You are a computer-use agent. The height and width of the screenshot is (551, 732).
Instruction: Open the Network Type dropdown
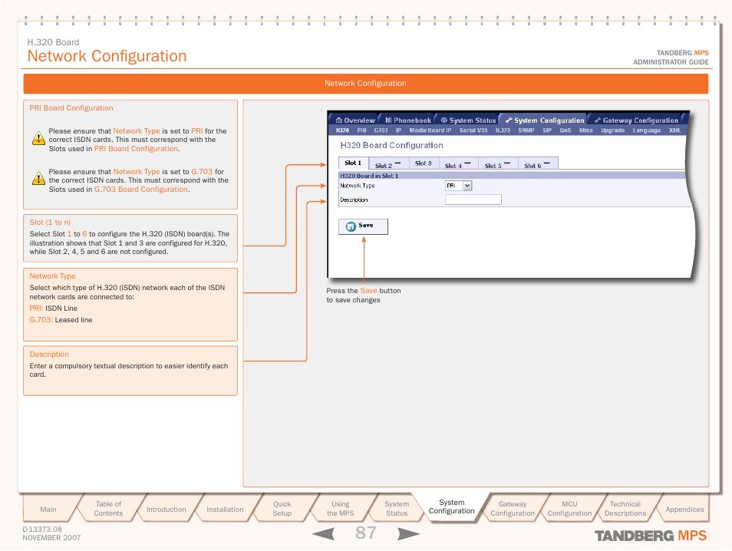pyautogui.click(x=467, y=186)
